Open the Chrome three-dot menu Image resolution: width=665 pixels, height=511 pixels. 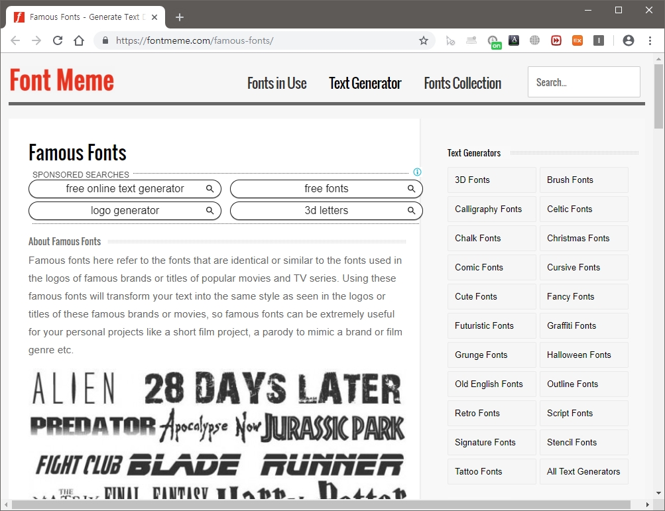point(650,40)
